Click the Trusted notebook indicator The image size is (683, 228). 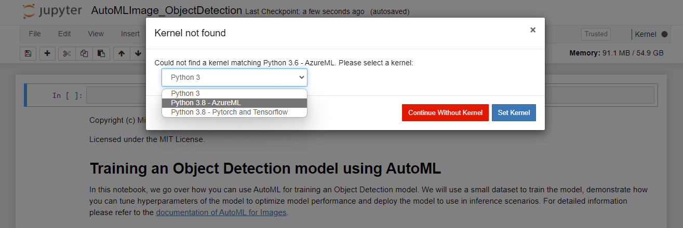click(596, 34)
